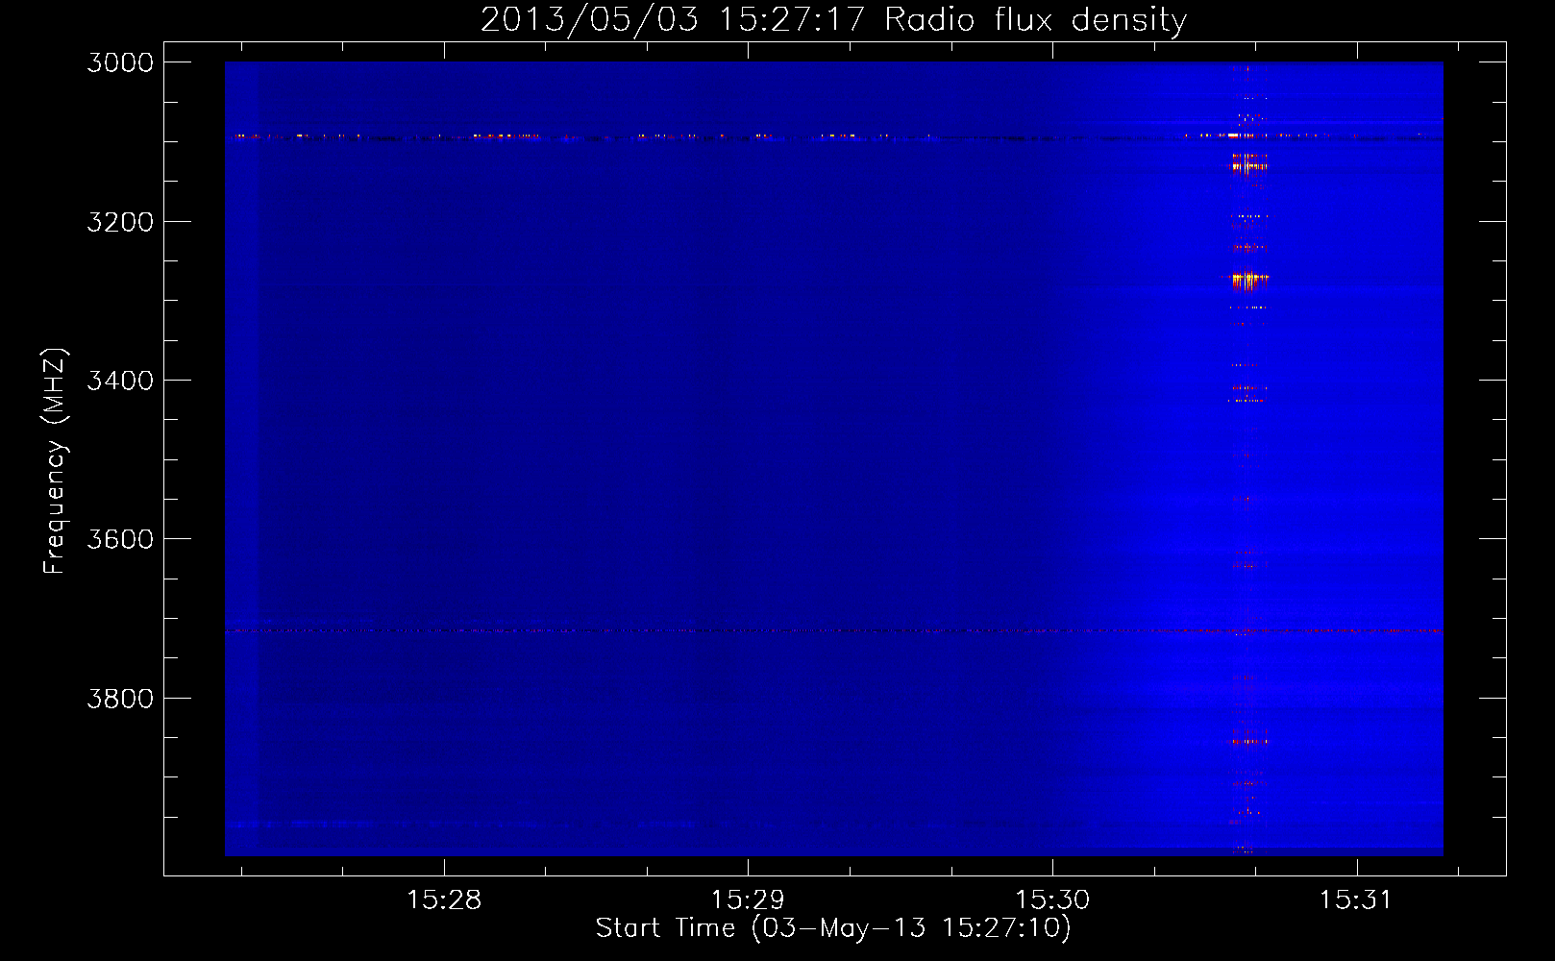1555x961 pixels.
Task: Click the 3000 frequency axis label
Action: point(120,62)
